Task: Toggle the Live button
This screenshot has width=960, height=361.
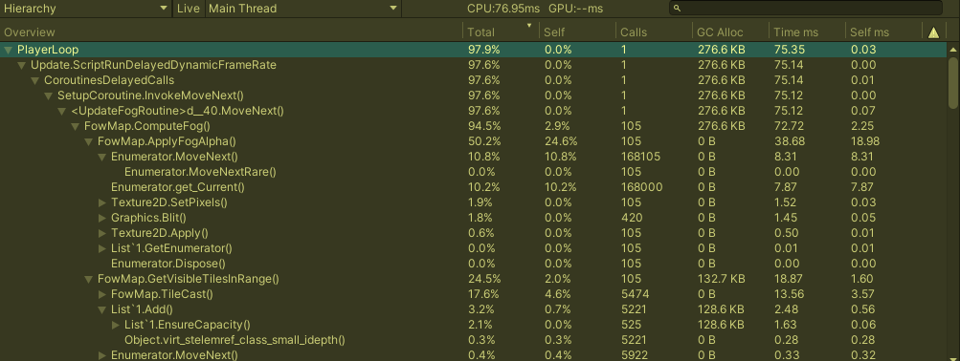Action: coord(189,9)
